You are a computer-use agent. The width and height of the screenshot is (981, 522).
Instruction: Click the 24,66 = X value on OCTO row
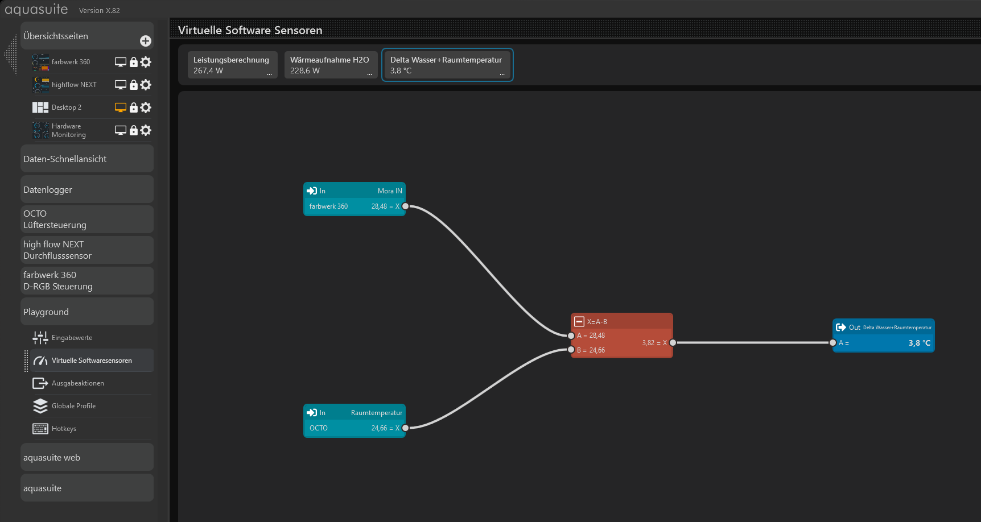385,428
